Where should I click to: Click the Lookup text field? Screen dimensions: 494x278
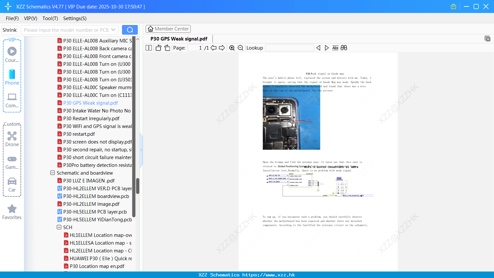[x=290, y=48]
